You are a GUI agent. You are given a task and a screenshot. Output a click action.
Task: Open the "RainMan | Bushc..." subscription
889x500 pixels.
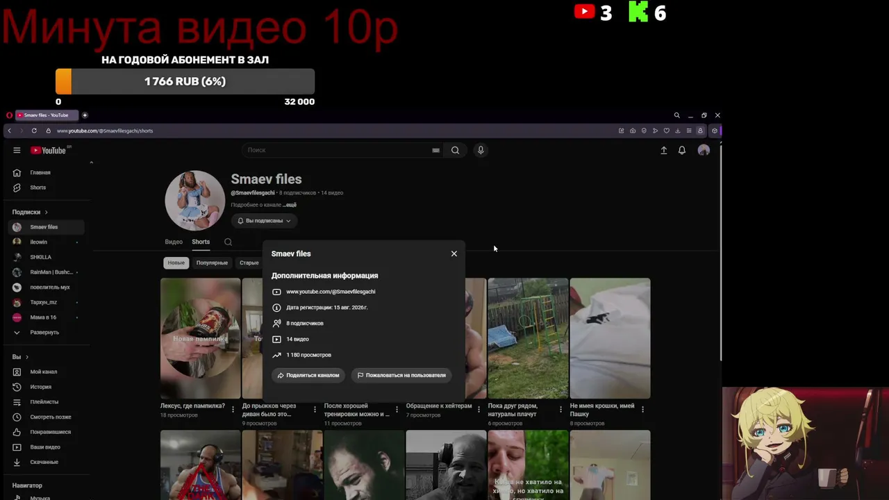[x=46, y=272]
